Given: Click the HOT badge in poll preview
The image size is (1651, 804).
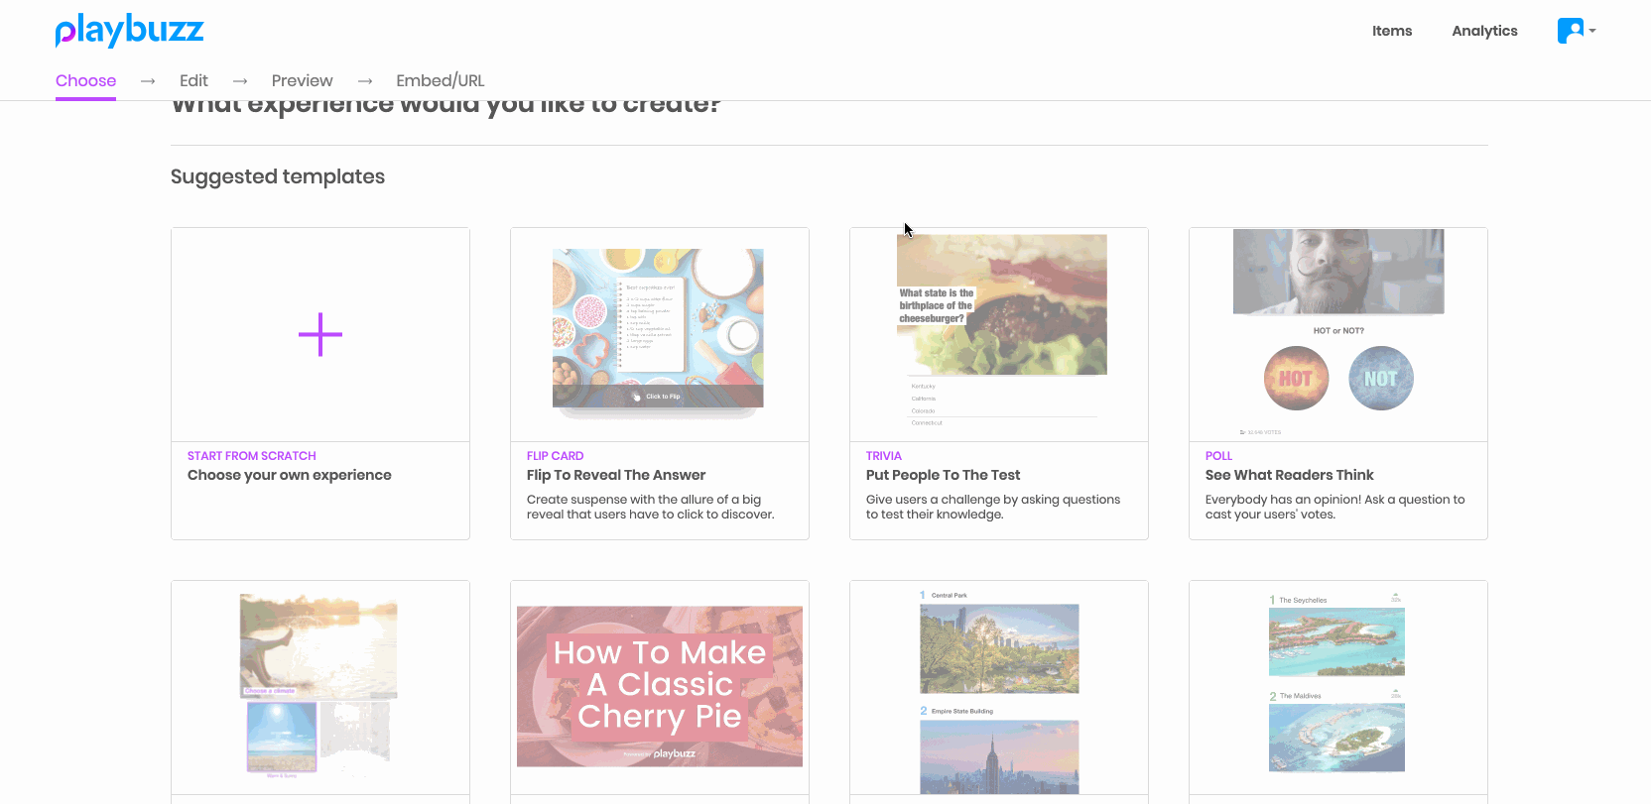Looking at the screenshot, I should (1296, 379).
